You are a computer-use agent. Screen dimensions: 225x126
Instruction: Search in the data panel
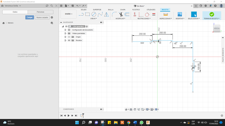(52, 6)
